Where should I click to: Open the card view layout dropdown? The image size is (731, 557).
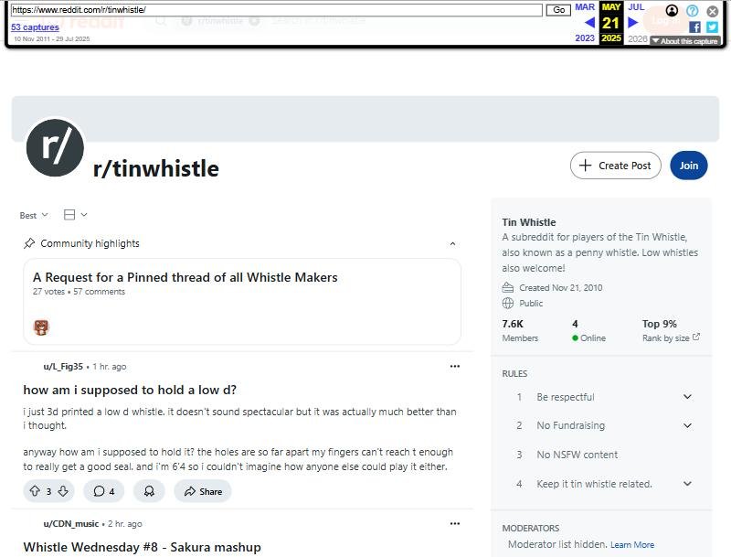75,215
